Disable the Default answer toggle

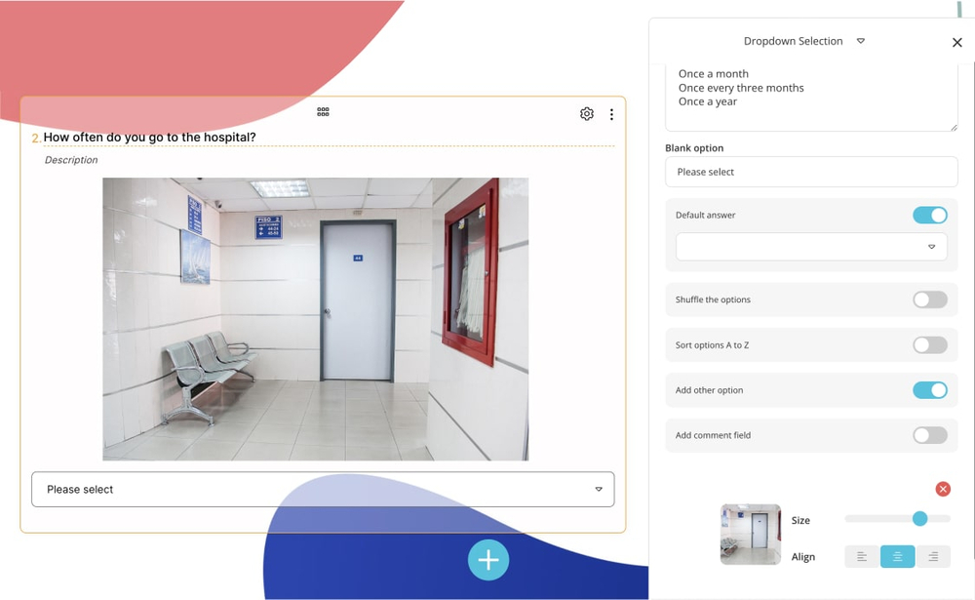pyautogui.click(x=929, y=216)
